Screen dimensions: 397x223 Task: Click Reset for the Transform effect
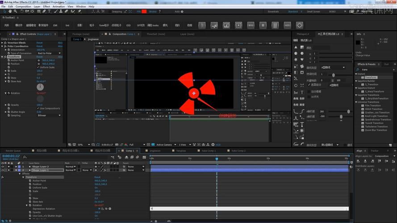39,57
